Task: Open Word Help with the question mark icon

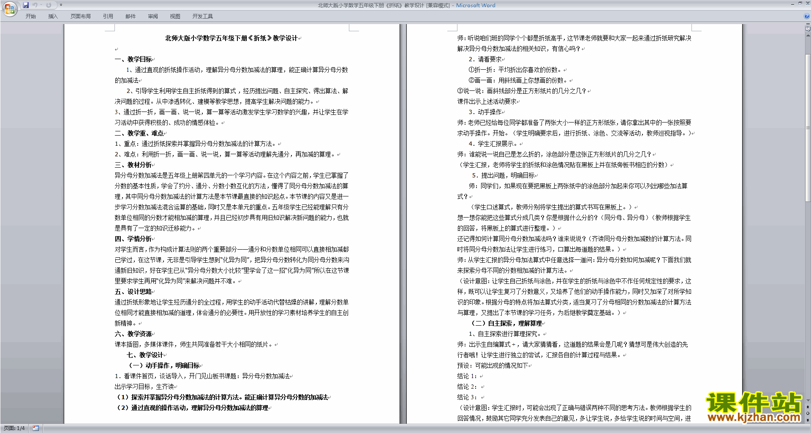Action: click(x=807, y=16)
